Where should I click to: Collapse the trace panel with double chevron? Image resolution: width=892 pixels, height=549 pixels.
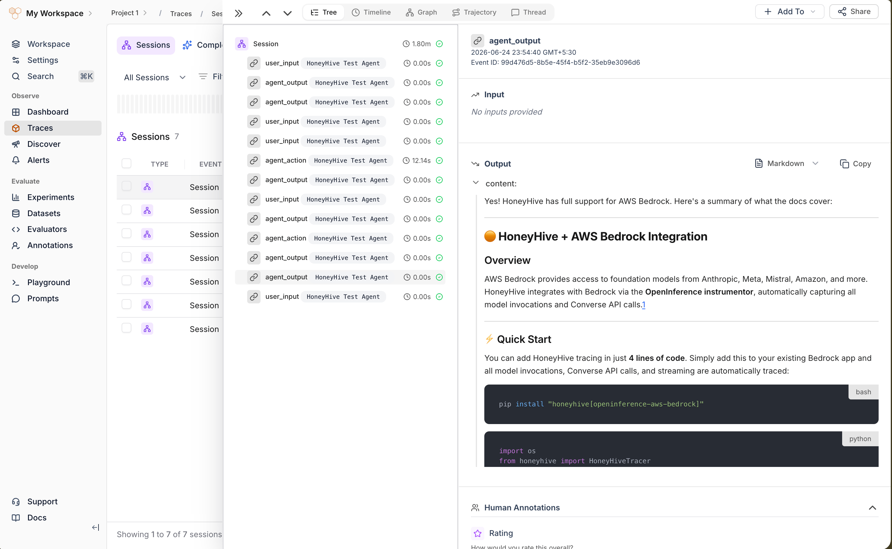pyautogui.click(x=239, y=13)
